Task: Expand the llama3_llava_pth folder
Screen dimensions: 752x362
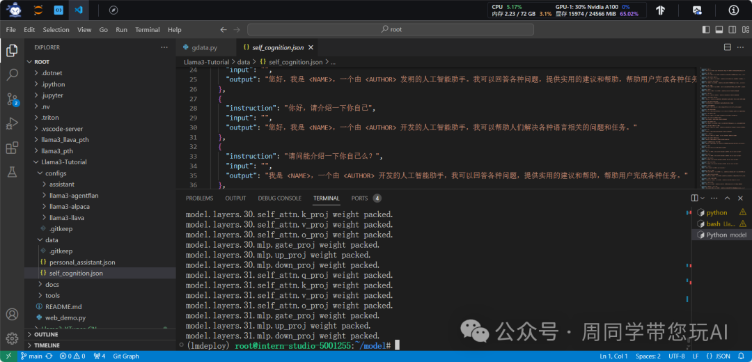Action: 65,139
